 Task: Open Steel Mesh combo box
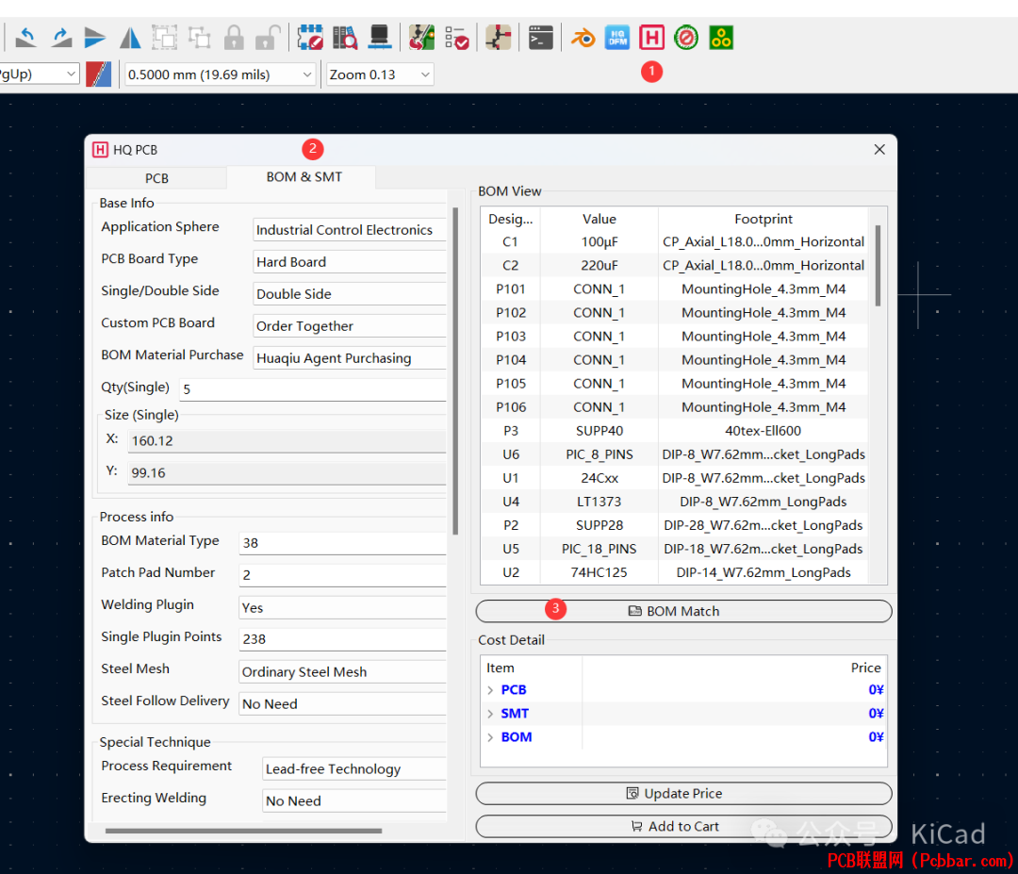click(343, 671)
